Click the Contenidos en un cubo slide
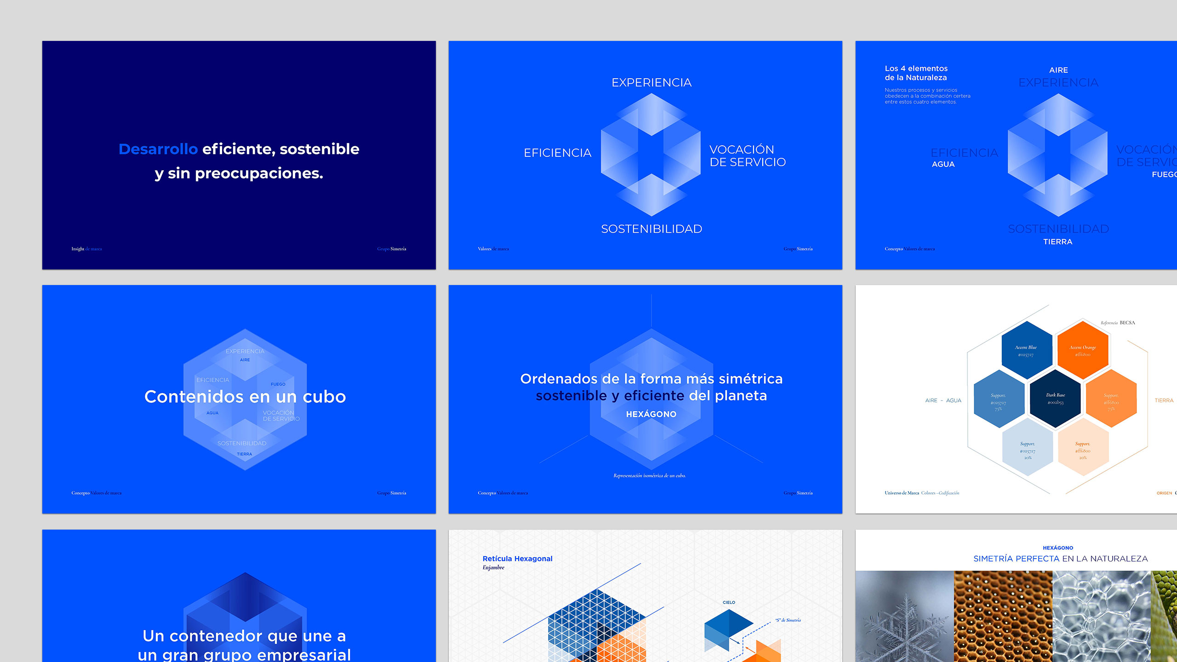1177x662 pixels. click(239, 399)
